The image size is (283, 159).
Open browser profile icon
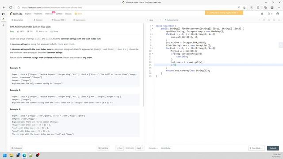point(272,8)
